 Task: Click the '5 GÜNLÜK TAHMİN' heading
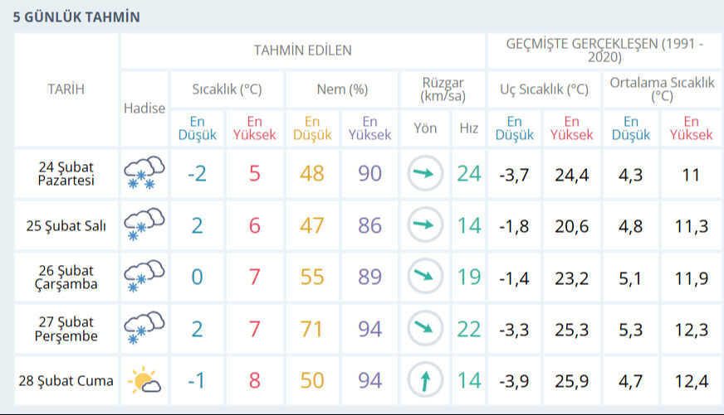[x=76, y=17]
